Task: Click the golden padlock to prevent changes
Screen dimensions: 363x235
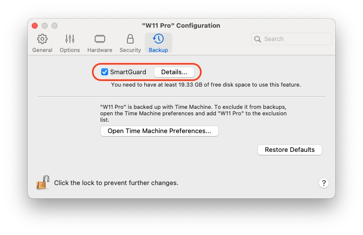Action: pyautogui.click(x=43, y=183)
